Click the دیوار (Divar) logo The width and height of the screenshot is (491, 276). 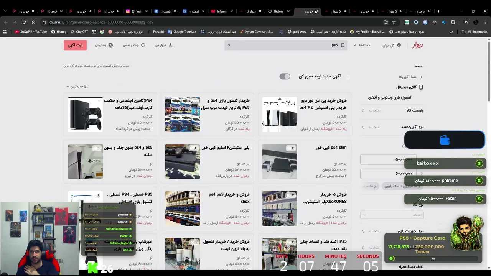point(418,45)
